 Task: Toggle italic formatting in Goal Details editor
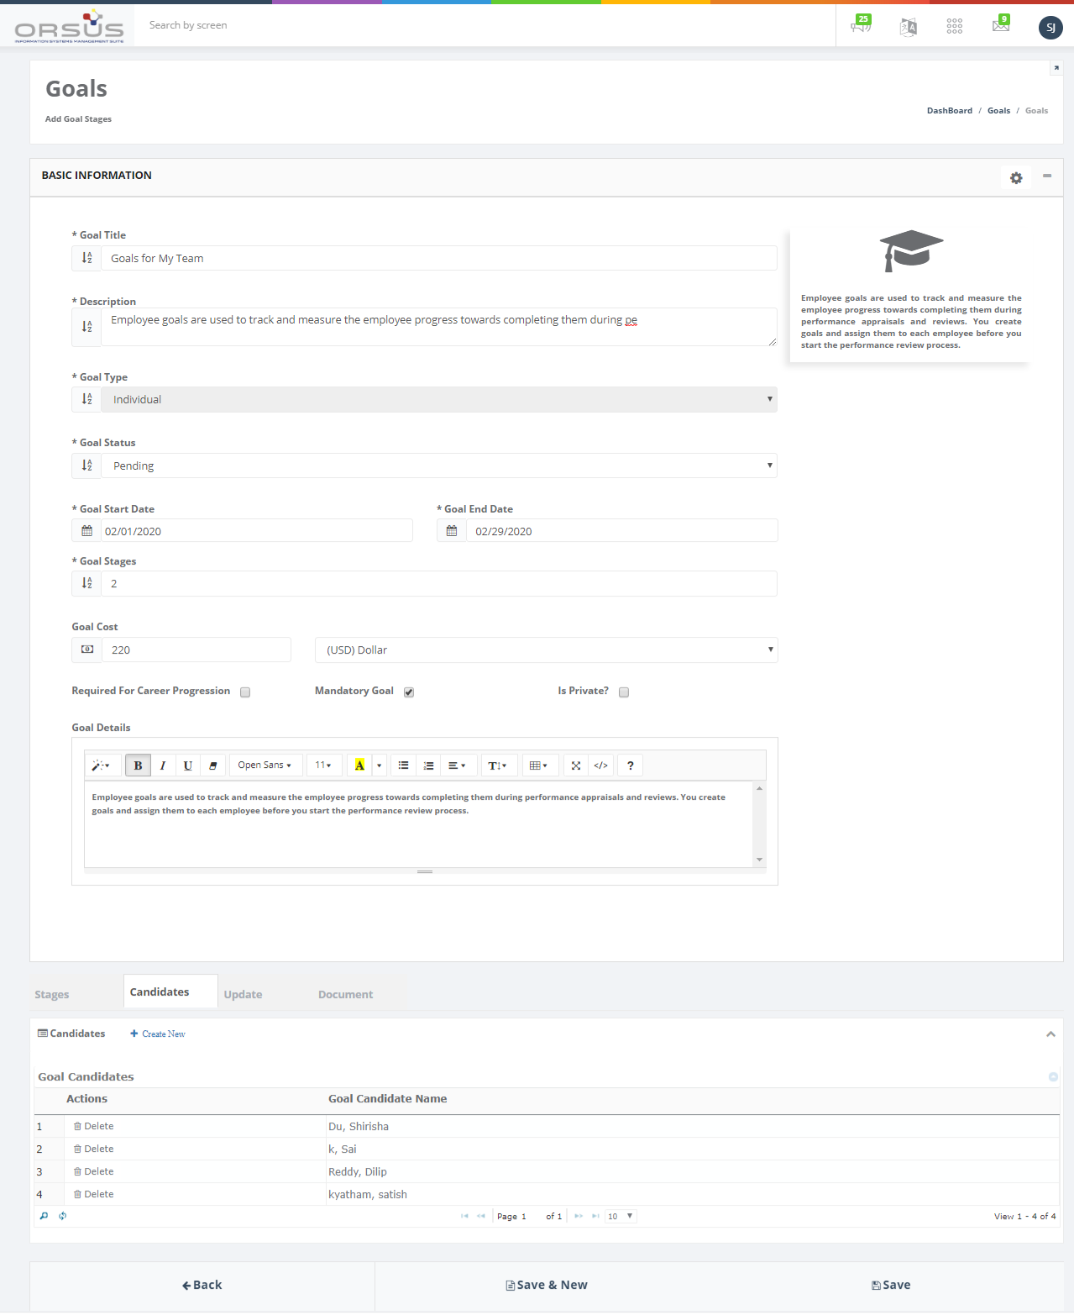click(x=163, y=765)
